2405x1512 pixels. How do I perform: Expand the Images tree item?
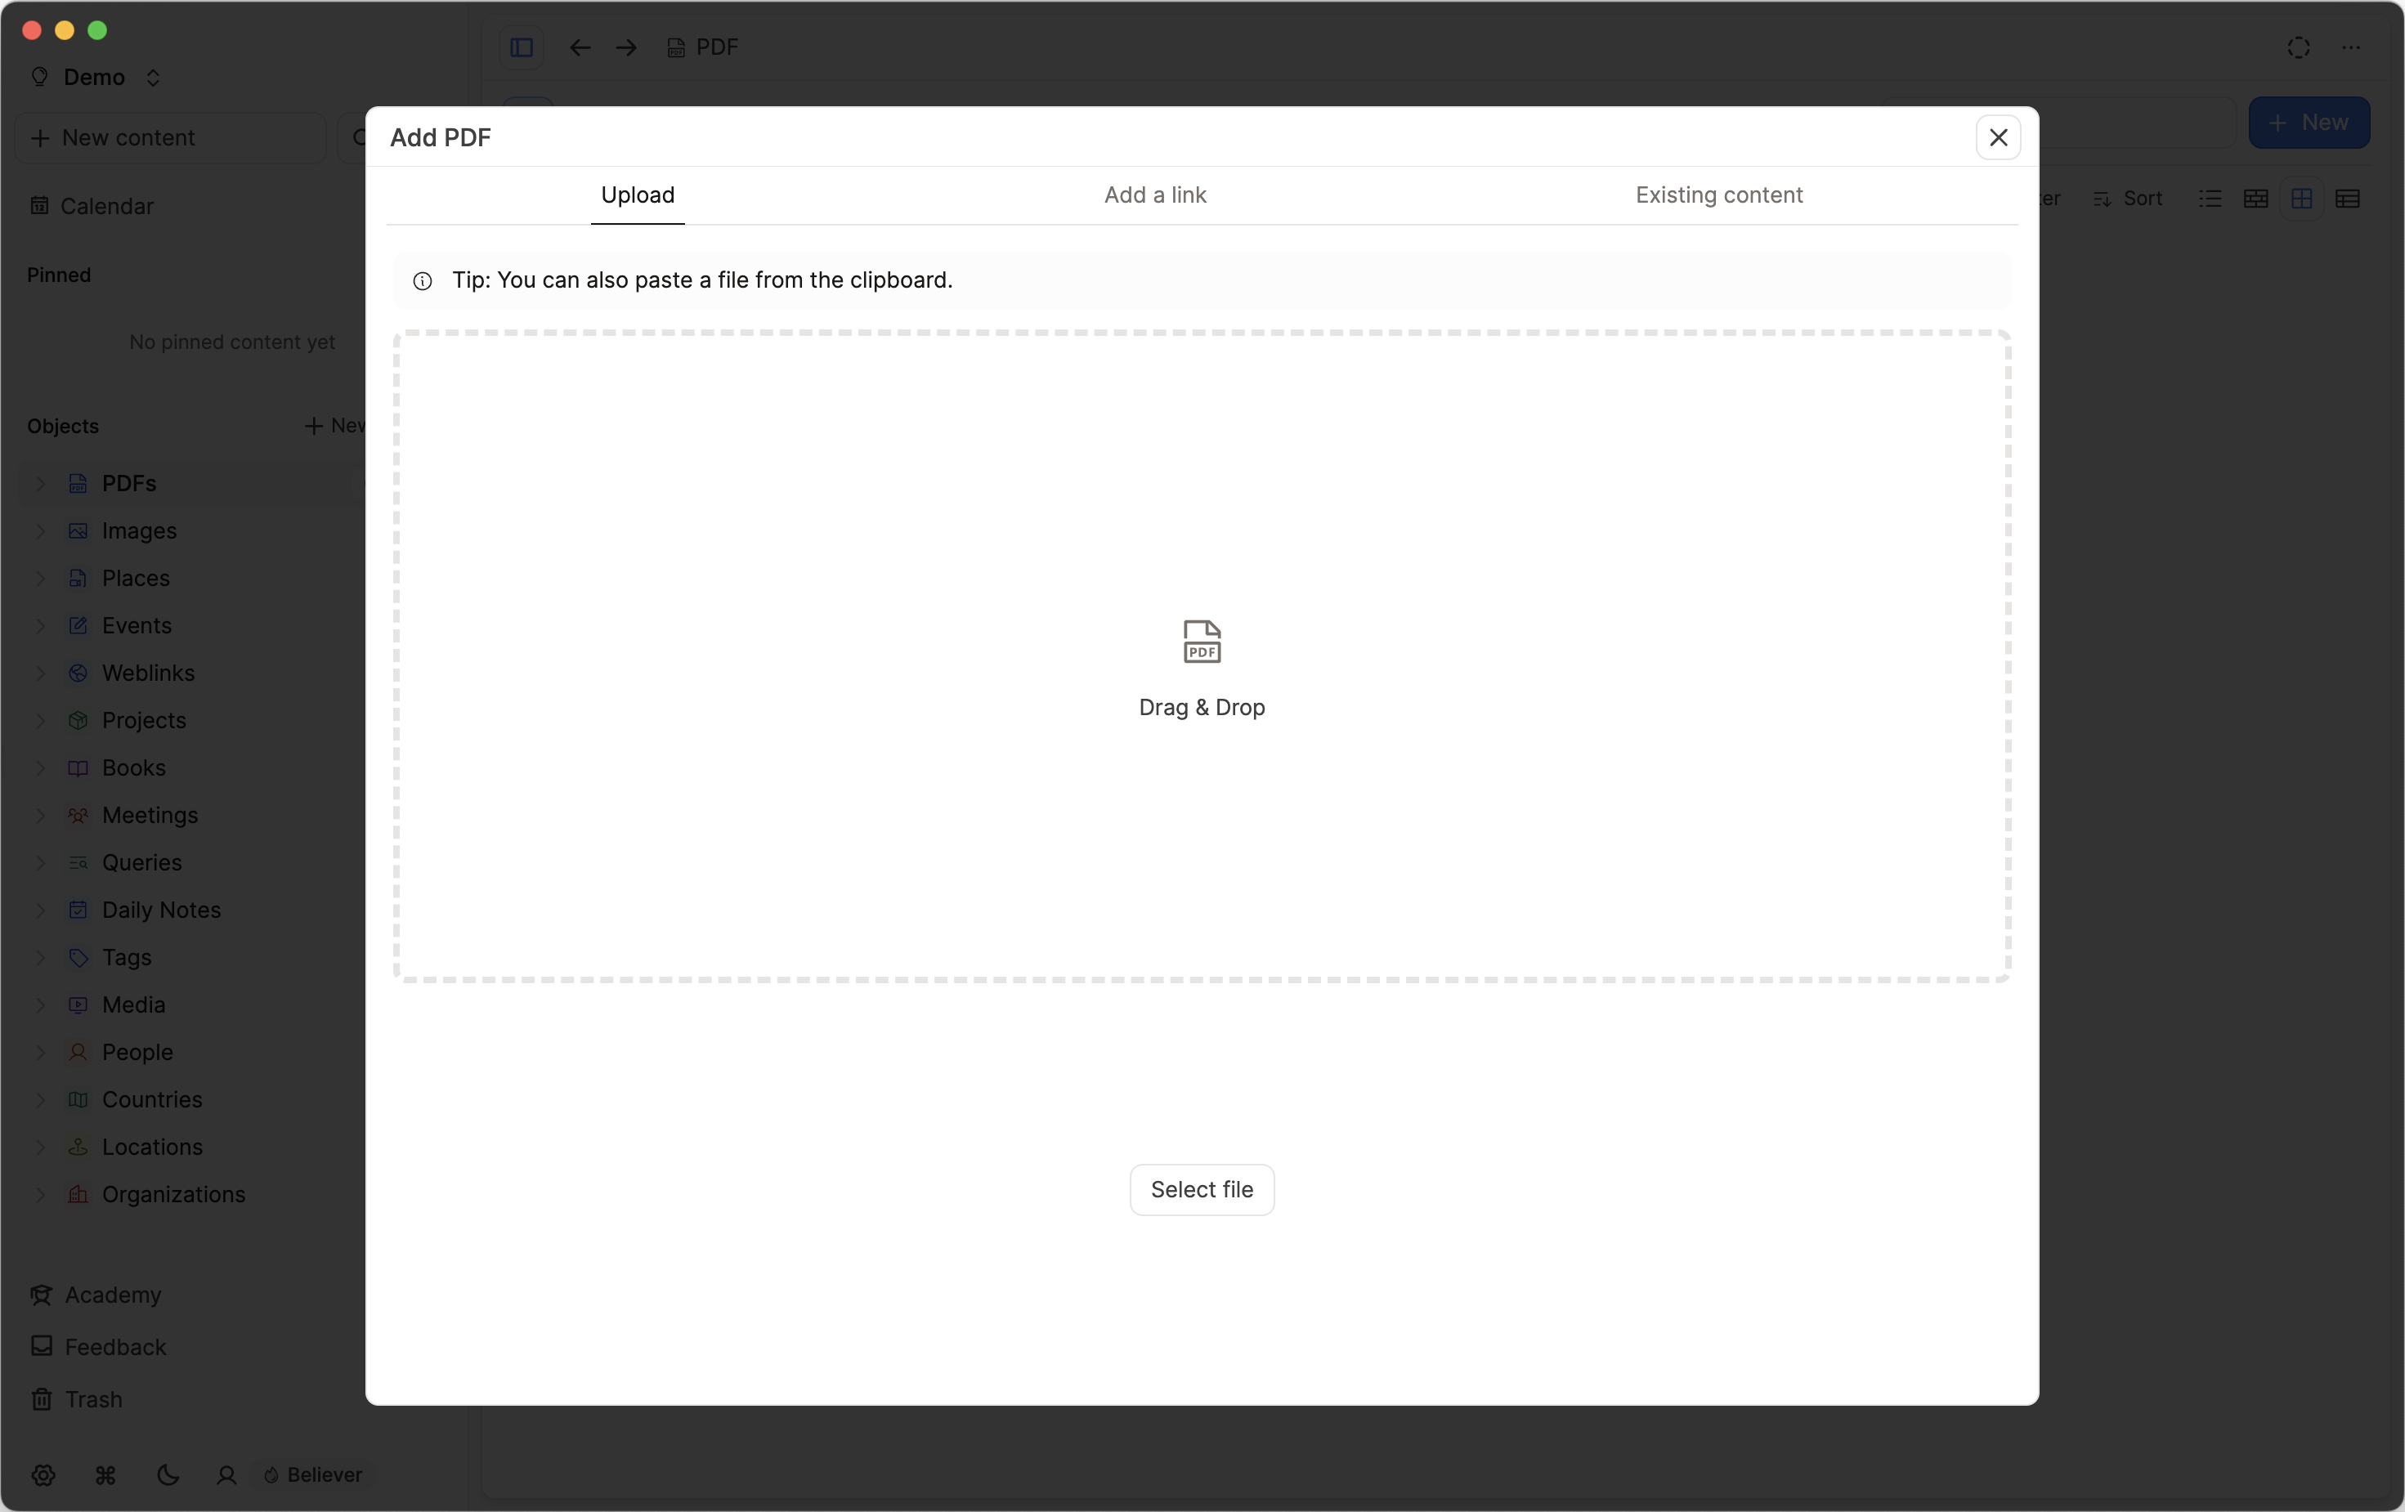[x=38, y=530]
